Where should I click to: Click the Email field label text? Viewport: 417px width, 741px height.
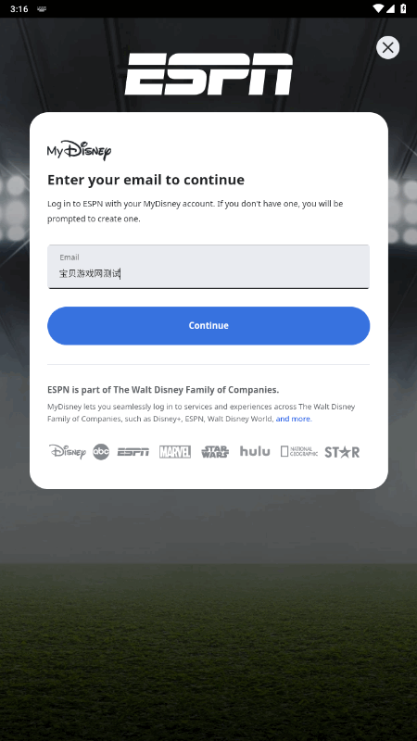click(69, 257)
